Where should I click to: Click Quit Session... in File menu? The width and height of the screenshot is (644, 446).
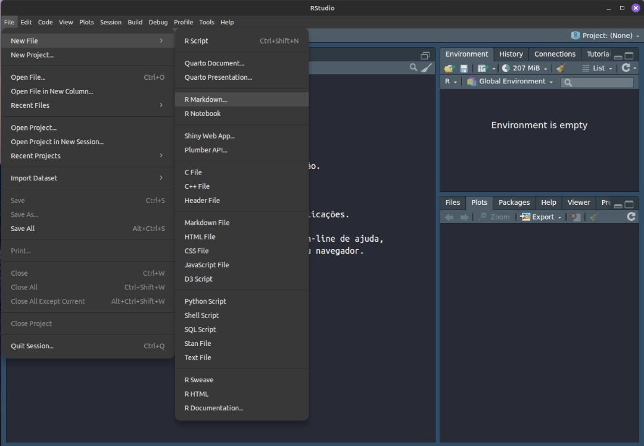pyautogui.click(x=32, y=346)
